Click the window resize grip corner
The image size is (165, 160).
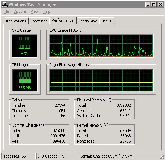(161, 157)
